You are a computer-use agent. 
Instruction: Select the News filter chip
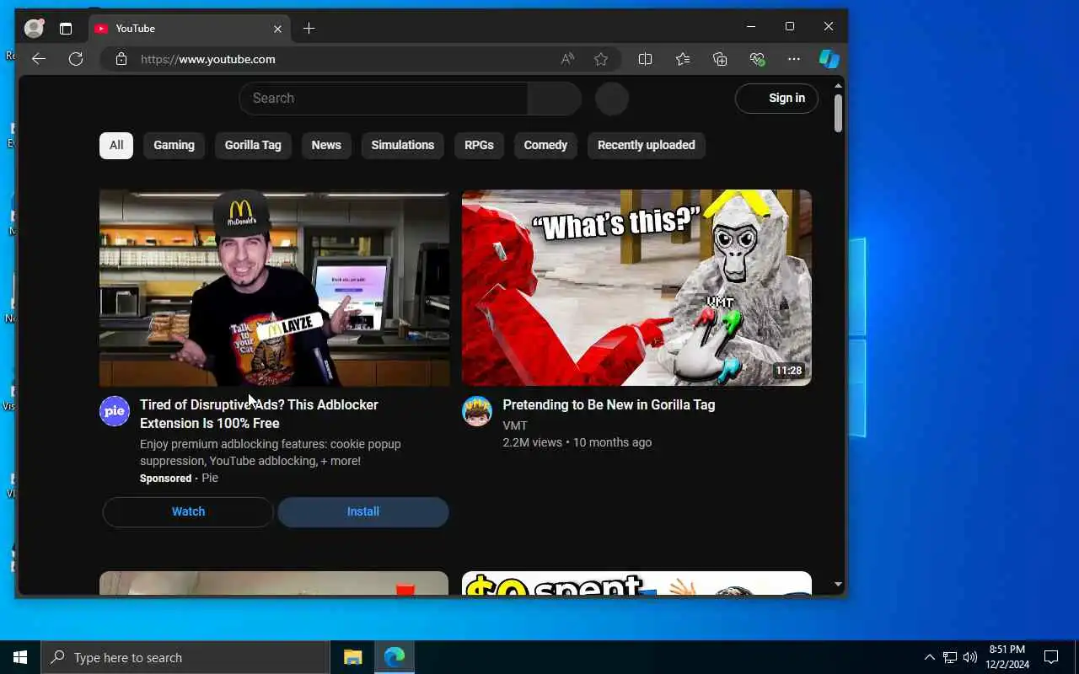(x=326, y=145)
